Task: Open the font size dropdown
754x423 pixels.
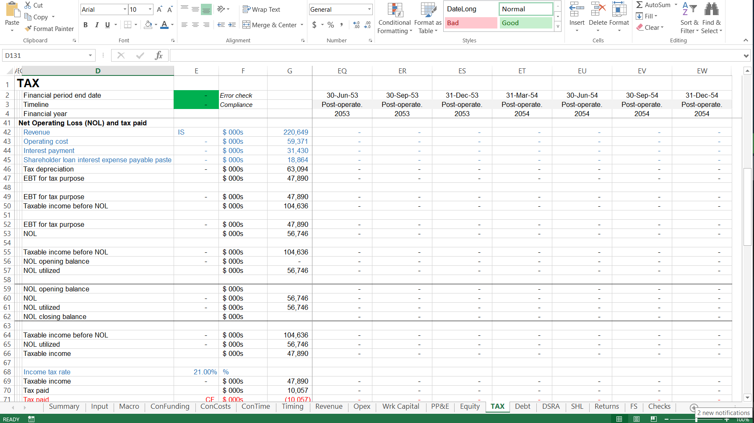Action: click(x=150, y=9)
